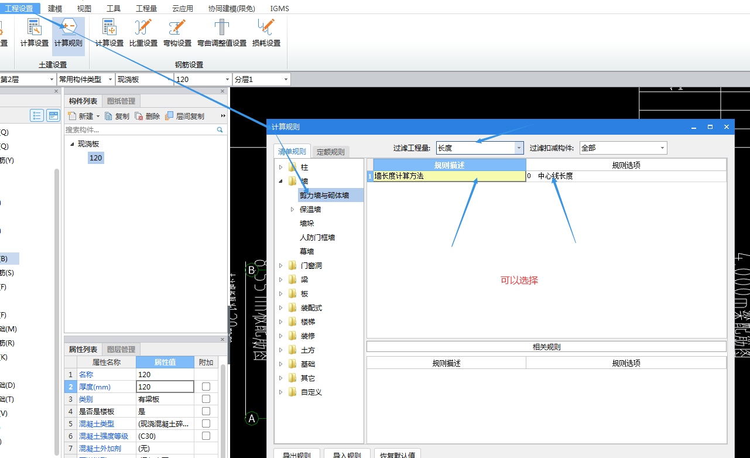Tick the 附加 checkbox for 混凝土强度等级
The height and width of the screenshot is (458, 750).
point(206,436)
